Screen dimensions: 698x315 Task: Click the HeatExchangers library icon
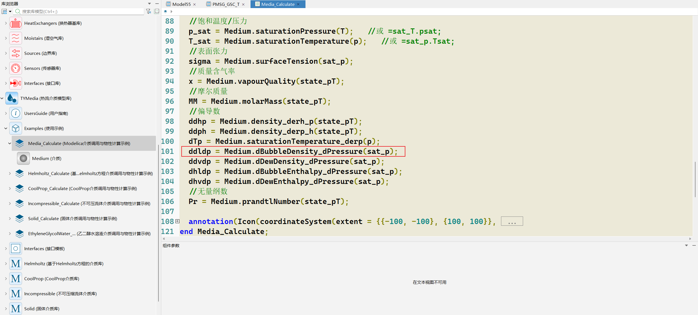click(16, 23)
